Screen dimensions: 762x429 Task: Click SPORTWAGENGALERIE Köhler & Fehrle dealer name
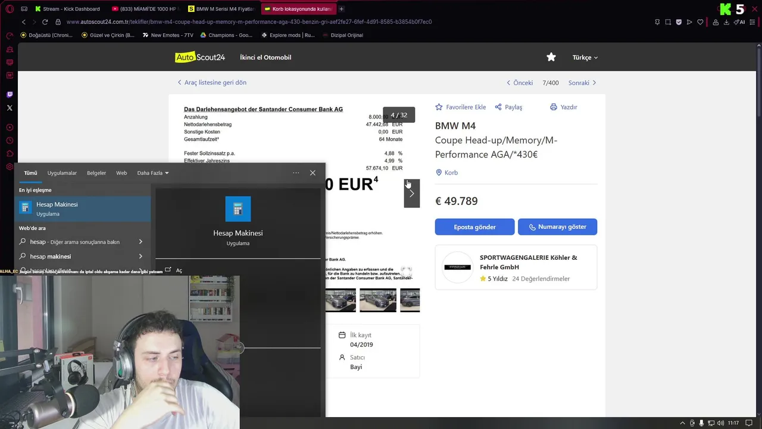(529, 262)
